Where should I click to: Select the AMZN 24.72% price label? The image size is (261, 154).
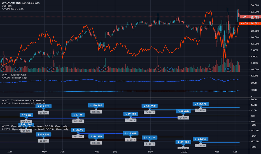(x=250, y=23)
